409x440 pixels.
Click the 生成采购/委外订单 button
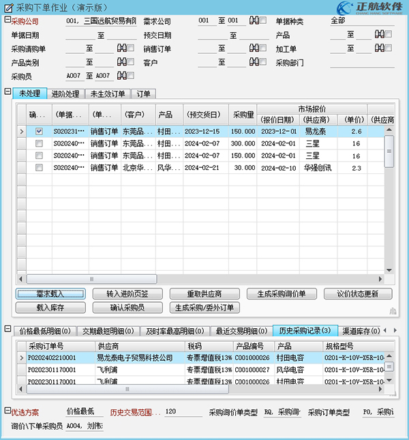point(204,308)
